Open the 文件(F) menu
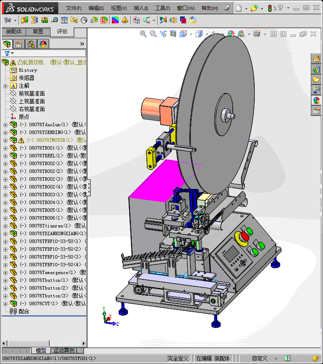 coord(73,8)
